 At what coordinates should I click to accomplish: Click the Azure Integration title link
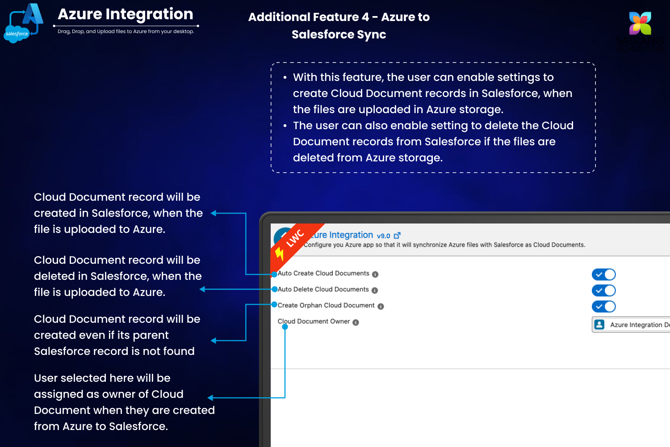(342, 235)
